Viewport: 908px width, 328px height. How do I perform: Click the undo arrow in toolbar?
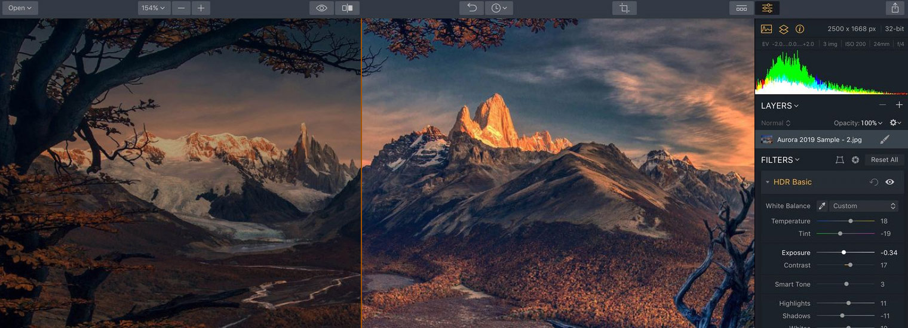point(471,8)
